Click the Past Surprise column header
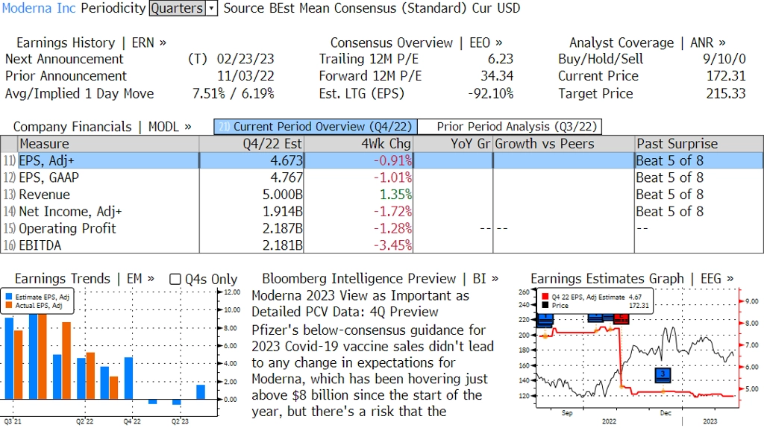The width and height of the screenshot is (764, 428). [x=699, y=144]
